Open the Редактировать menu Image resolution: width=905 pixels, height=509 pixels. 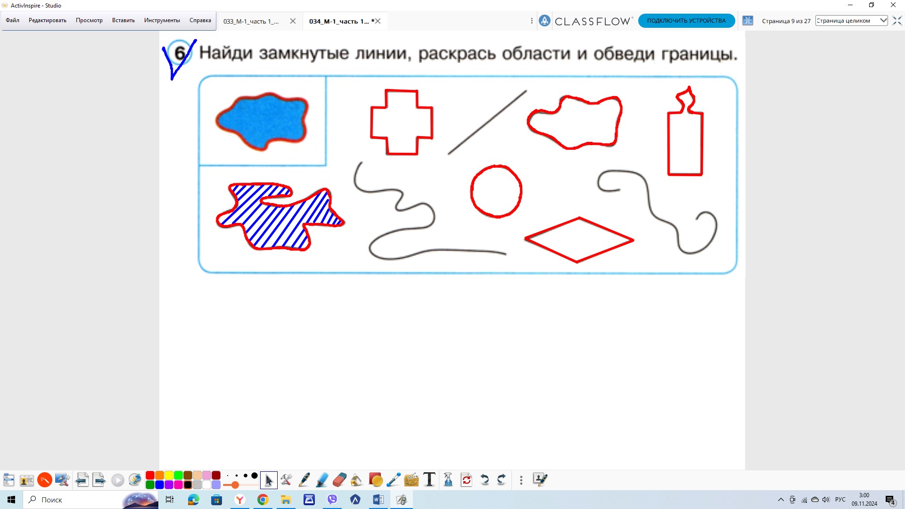coord(48,20)
